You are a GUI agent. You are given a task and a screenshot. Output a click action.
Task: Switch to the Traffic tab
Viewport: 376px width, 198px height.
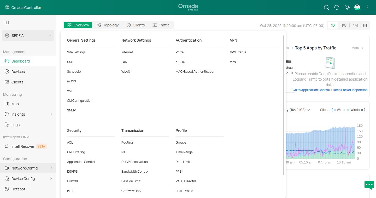pos(161,25)
